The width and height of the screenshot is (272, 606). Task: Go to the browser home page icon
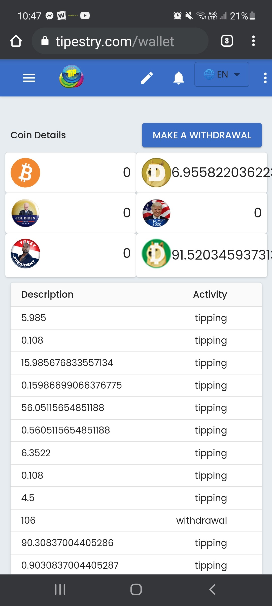click(x=16, y=41)
